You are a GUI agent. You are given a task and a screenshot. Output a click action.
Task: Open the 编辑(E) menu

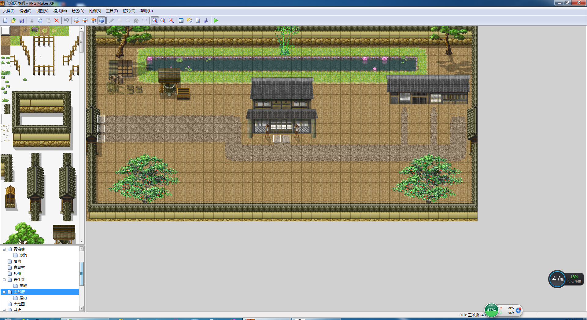point(25,11)
